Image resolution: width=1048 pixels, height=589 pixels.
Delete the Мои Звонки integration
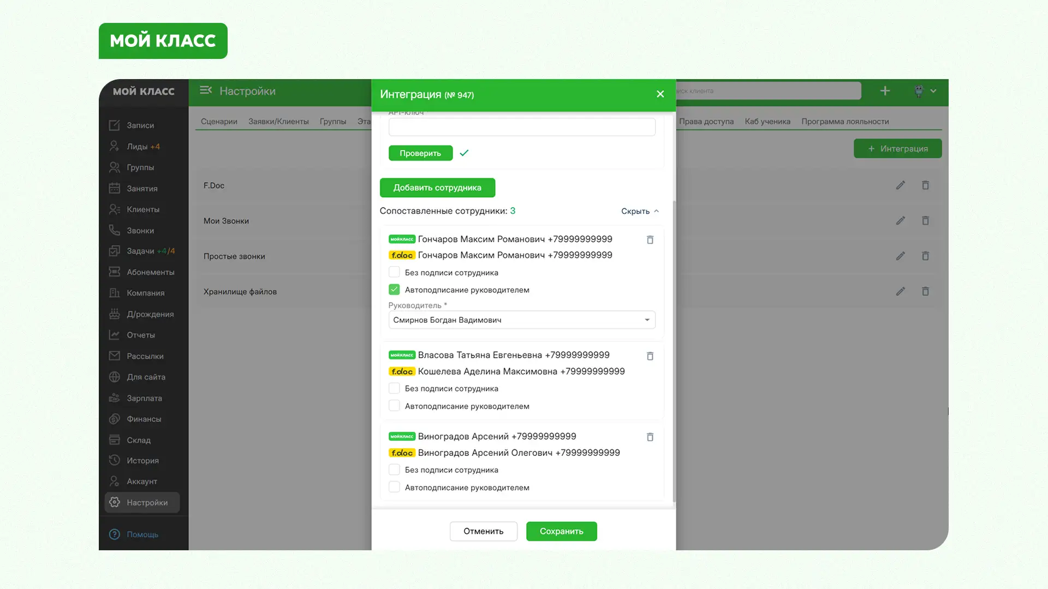click(925, 220)
